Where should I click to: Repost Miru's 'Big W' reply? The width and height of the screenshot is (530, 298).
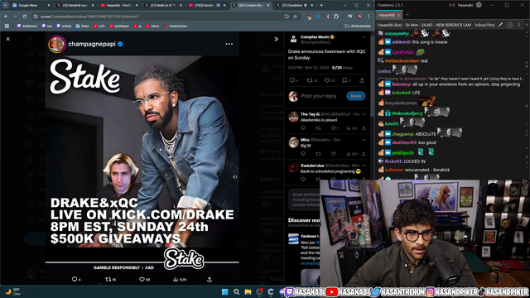[x=318, y=154]
